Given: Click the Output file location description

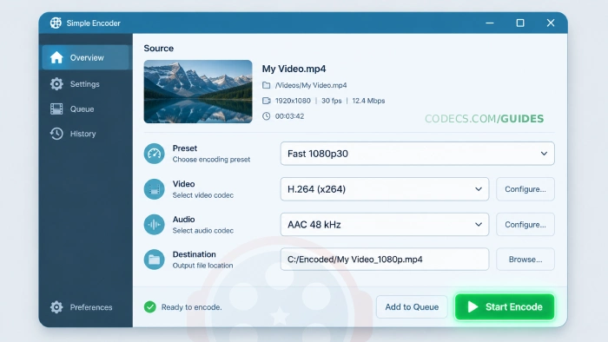Looking at the screenshot, I should click(x=202, y=266).
